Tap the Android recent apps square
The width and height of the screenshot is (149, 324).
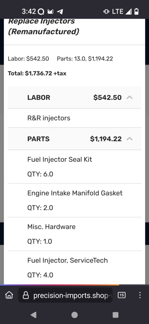[x=116, y=315]
